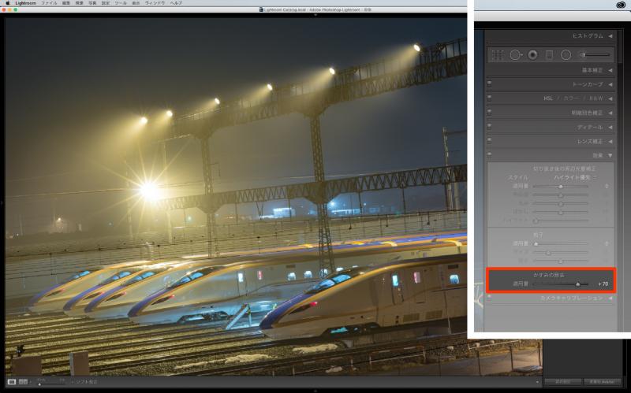Click the previous settings button at the bottom right
The width and height of the screenshot is (631, 393).
tap(563, 382)
